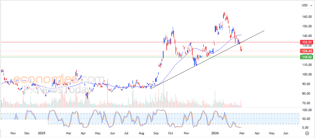Viewport: 315px width, 138px height.
Task: Click the first Jun label after 2025
Action: 112,133
